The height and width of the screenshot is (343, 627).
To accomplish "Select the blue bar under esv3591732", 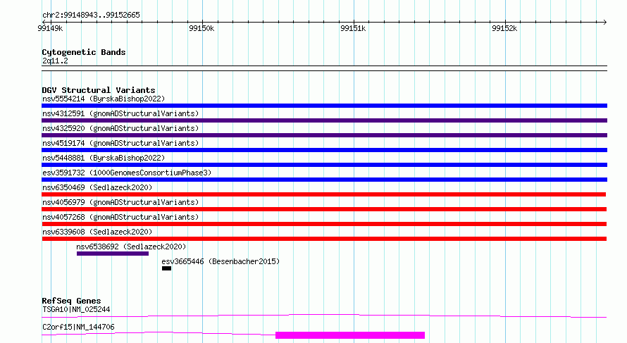I will pyautogui.click(x=324, y=180).
